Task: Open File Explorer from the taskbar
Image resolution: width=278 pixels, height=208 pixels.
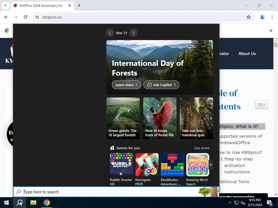Action: (33, 203)
